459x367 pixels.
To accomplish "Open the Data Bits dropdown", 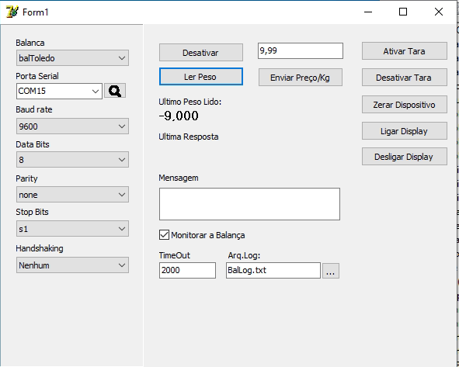I will [72, 160].
